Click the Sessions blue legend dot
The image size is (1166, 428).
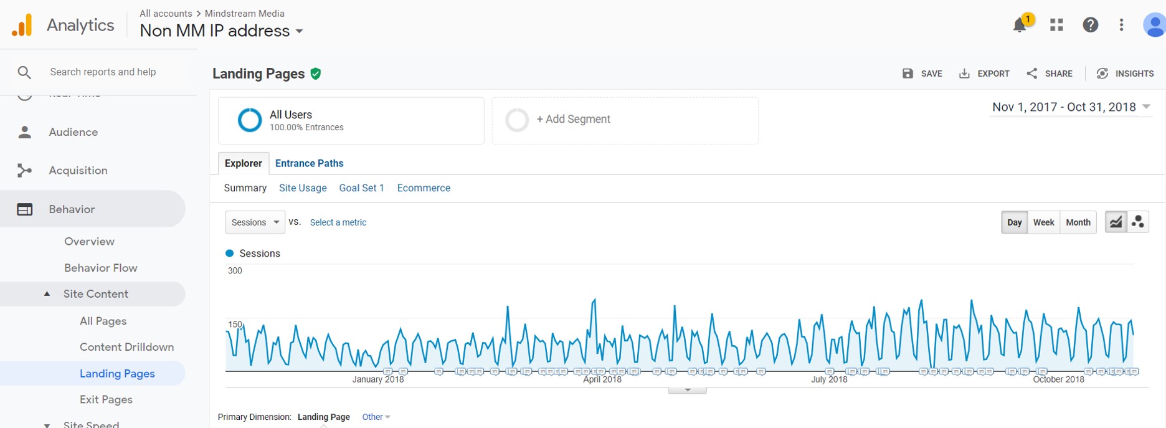point(229,254)
